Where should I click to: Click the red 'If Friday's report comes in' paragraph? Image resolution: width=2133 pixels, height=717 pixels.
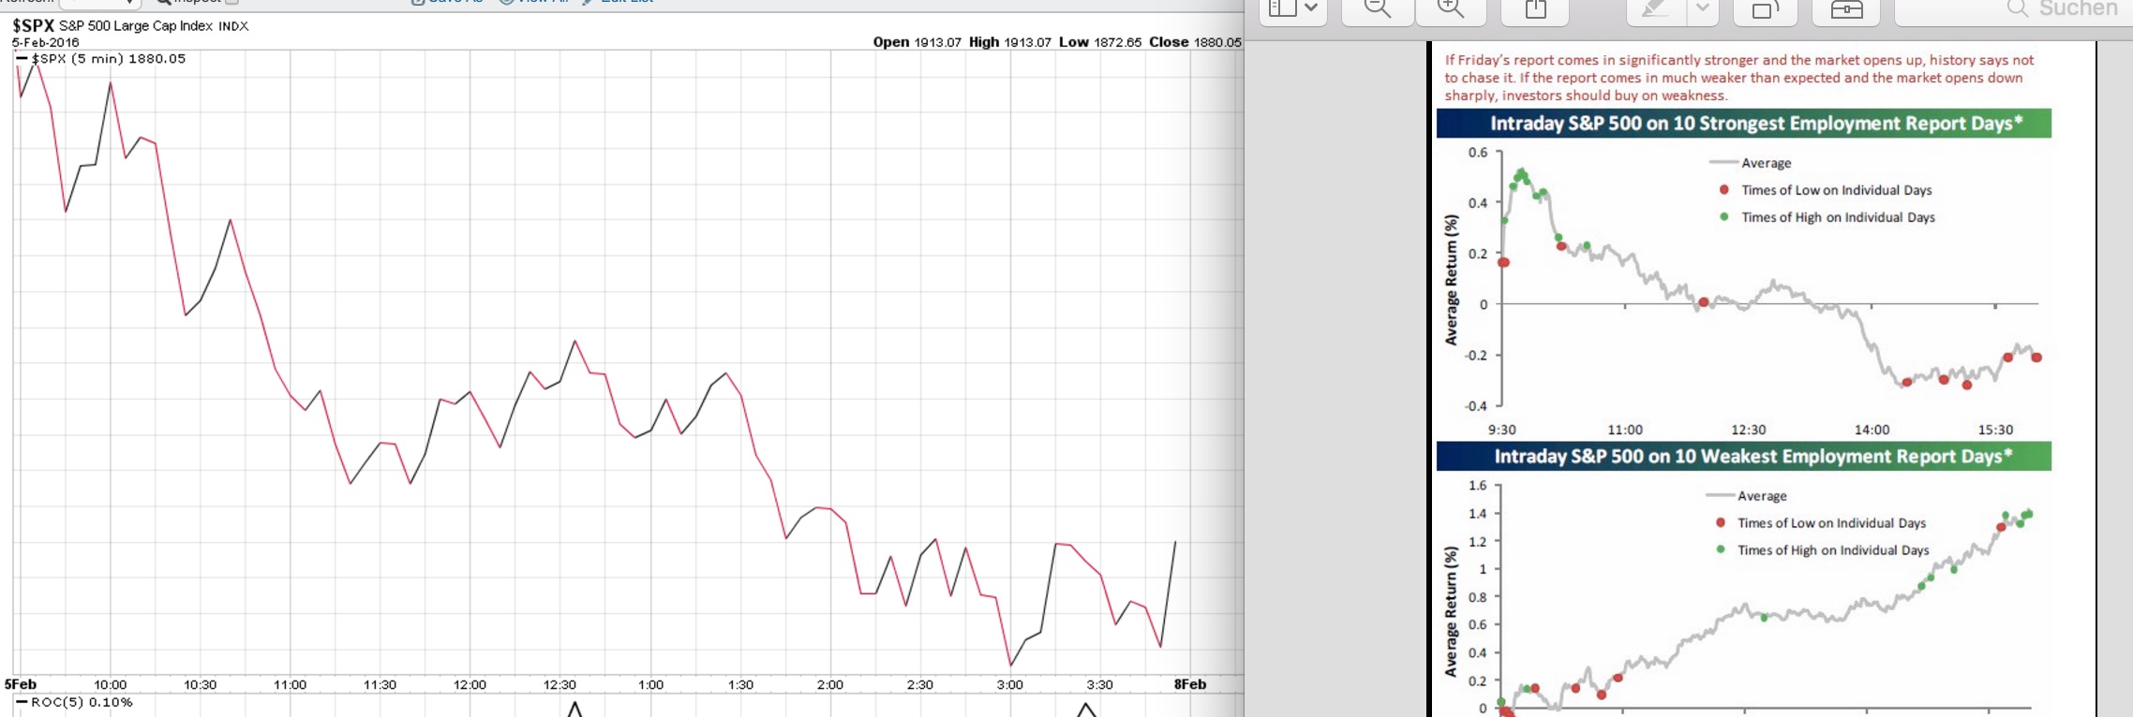(1739, 78)
